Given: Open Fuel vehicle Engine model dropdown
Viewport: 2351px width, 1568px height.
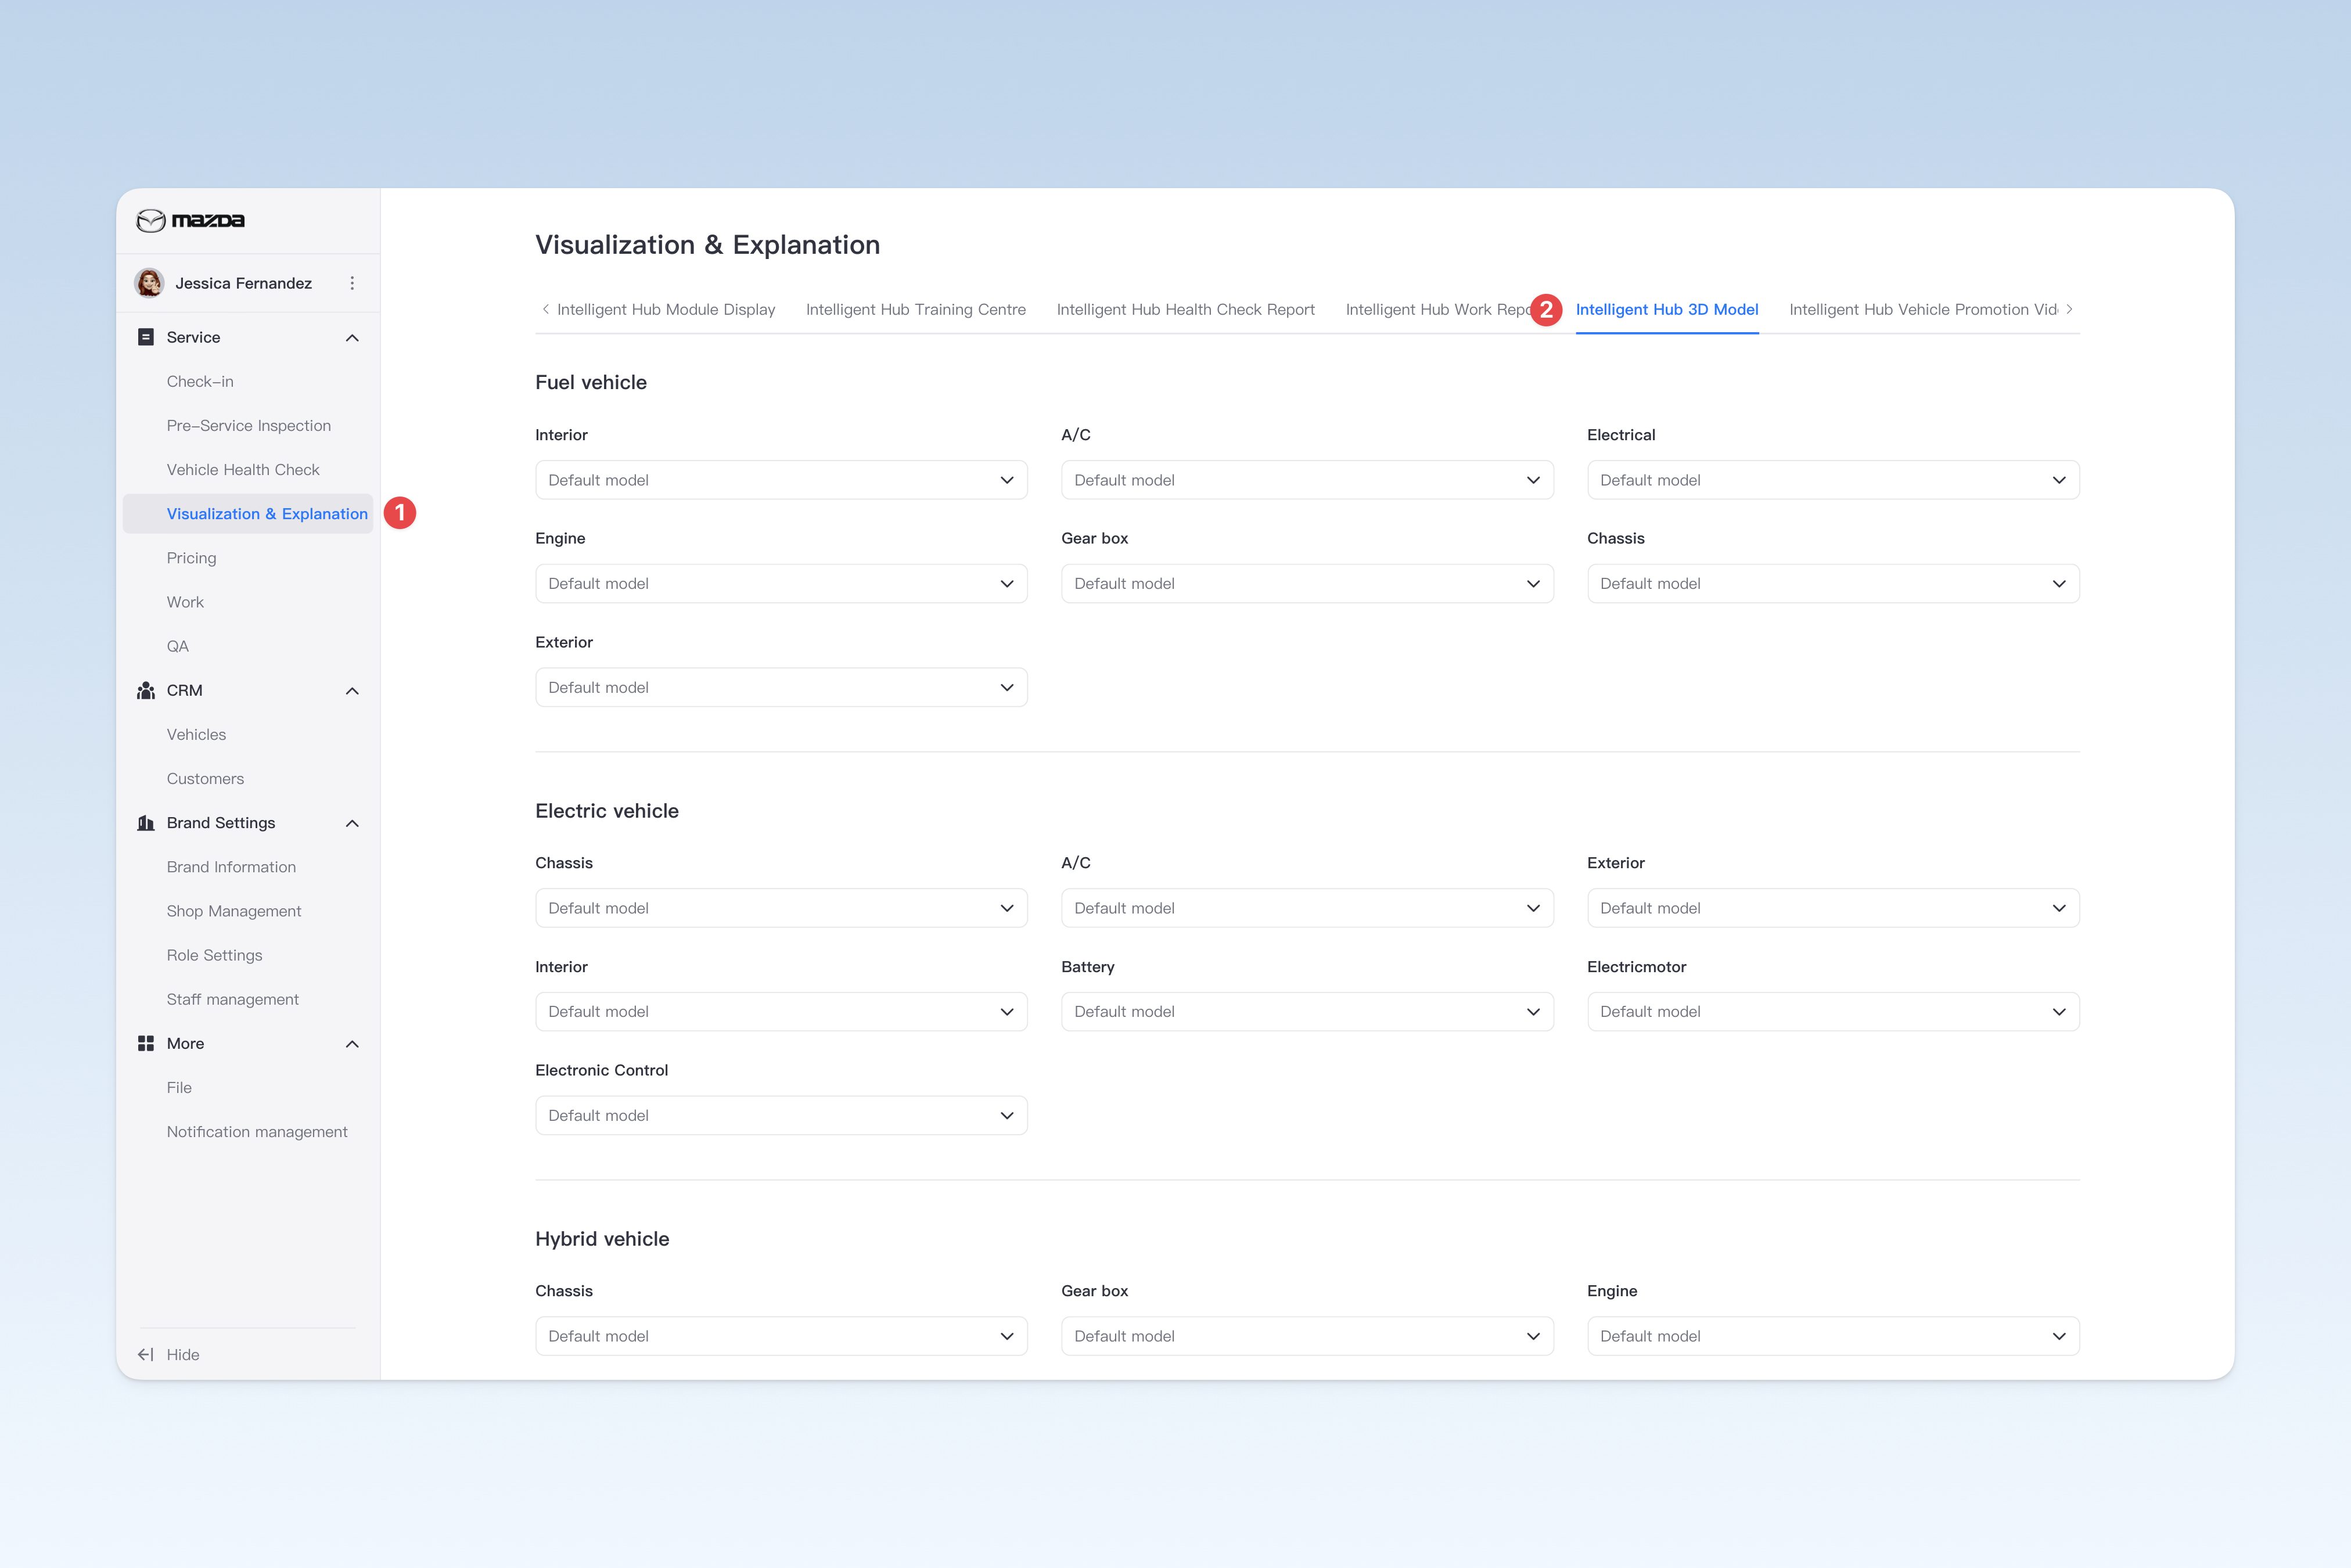Looking at the screenshot, I should [x=781, y=583].
